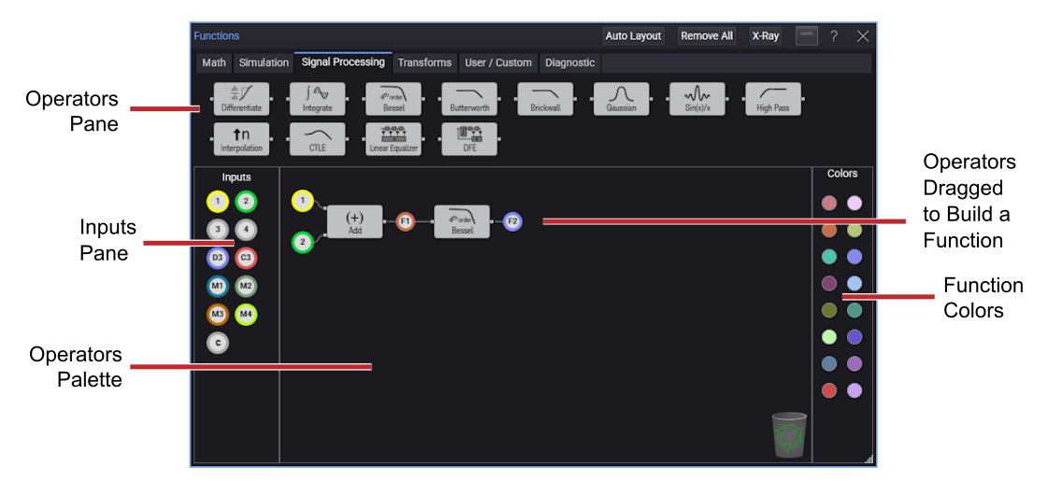Pick the Butterworth filter operator
This screenshot has height=494, width=1048.
(469, 98)
